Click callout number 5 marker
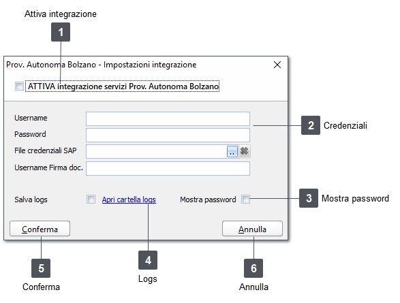 pyautogui.click(x=41, y=268)
